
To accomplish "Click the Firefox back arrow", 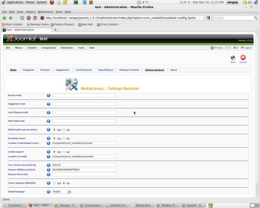I will point(4,18).
